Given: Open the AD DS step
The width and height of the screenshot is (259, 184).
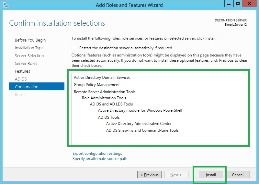Looking at the screenshot, I should (21, 79).
